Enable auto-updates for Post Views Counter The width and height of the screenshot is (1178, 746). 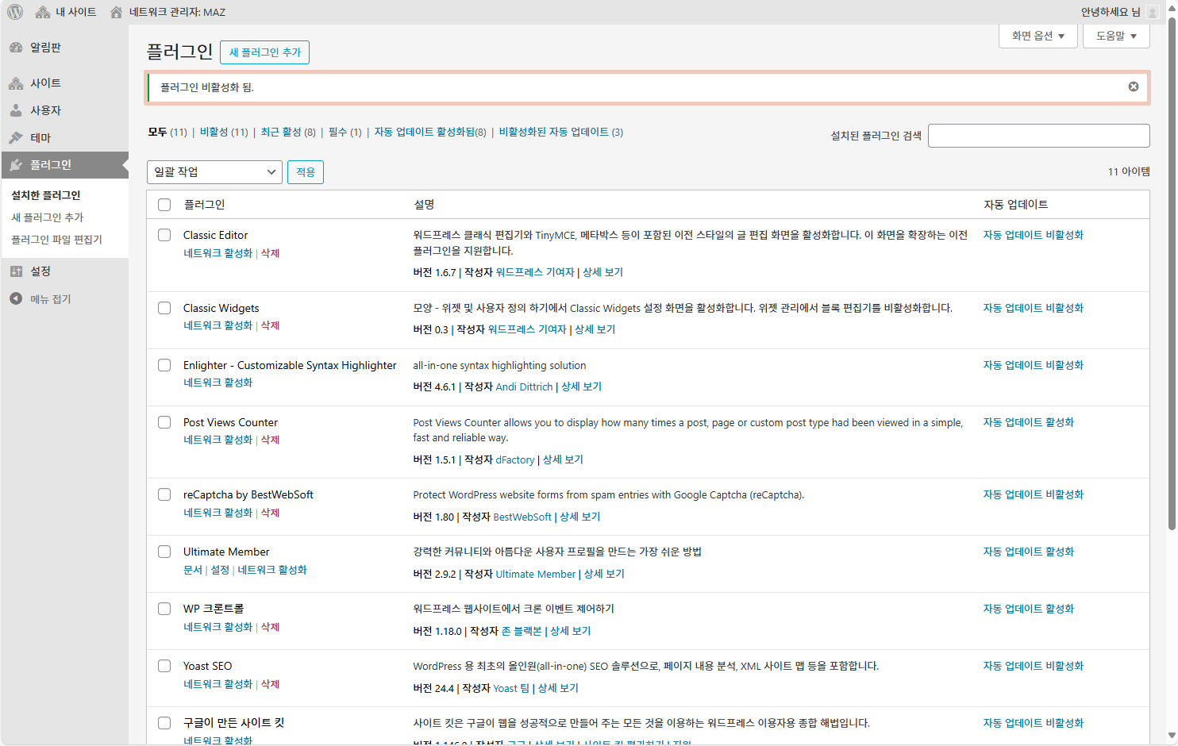pos(1029,422)
